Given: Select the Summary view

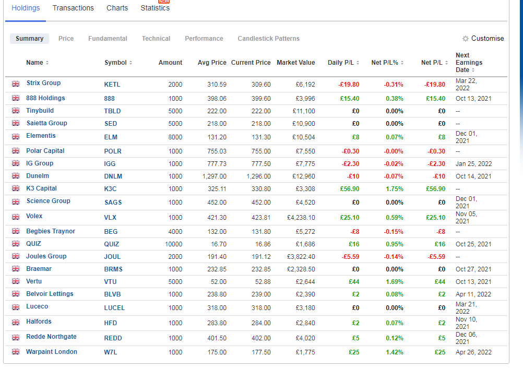Looking at the screenshot, I should pos(29,39).
